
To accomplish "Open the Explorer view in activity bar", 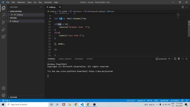I will [x=4, y=8].
